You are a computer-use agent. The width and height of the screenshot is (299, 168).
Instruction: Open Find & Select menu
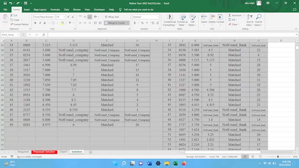click(259, 20)
